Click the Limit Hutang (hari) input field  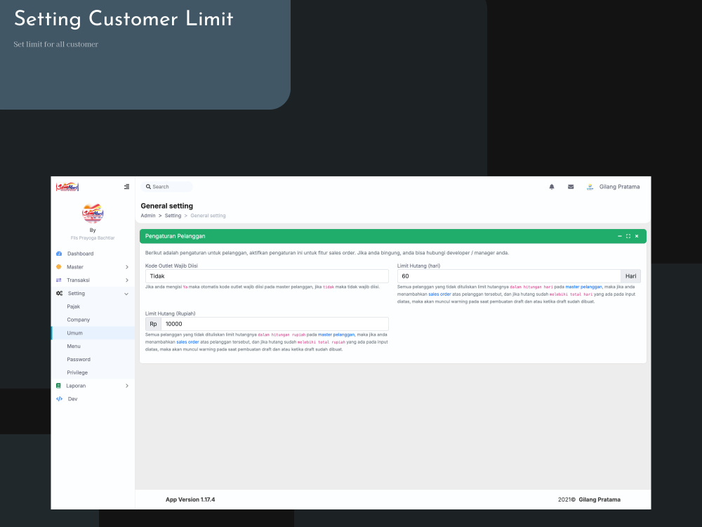[x=509, y=276]
